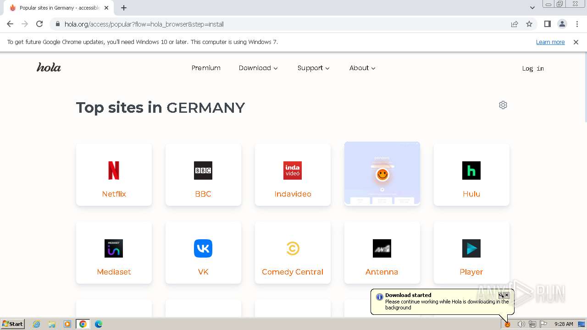The image size is (587, 330).
Task: Select the Popular sites in Germany tab
Action: coord(59,8)
